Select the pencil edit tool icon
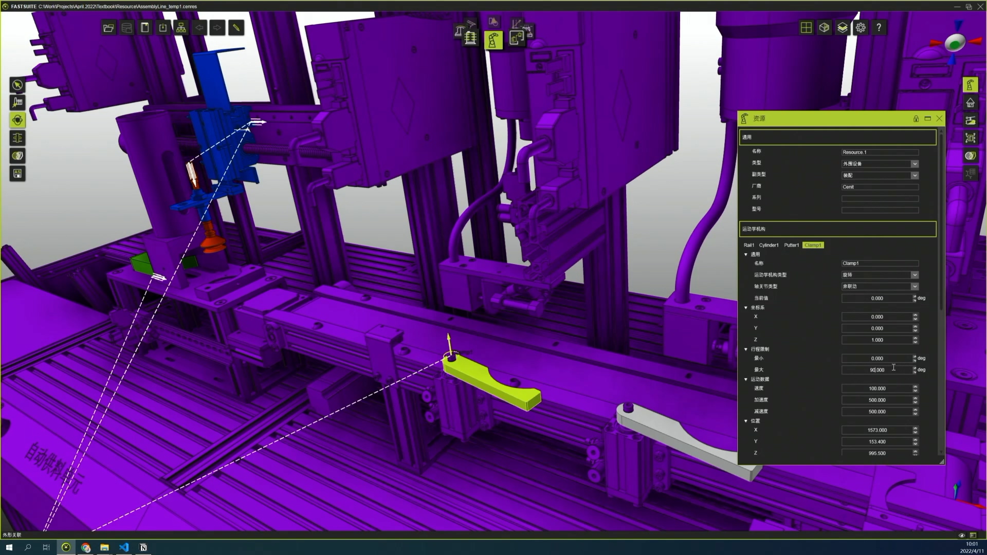 tap(236, 28)
